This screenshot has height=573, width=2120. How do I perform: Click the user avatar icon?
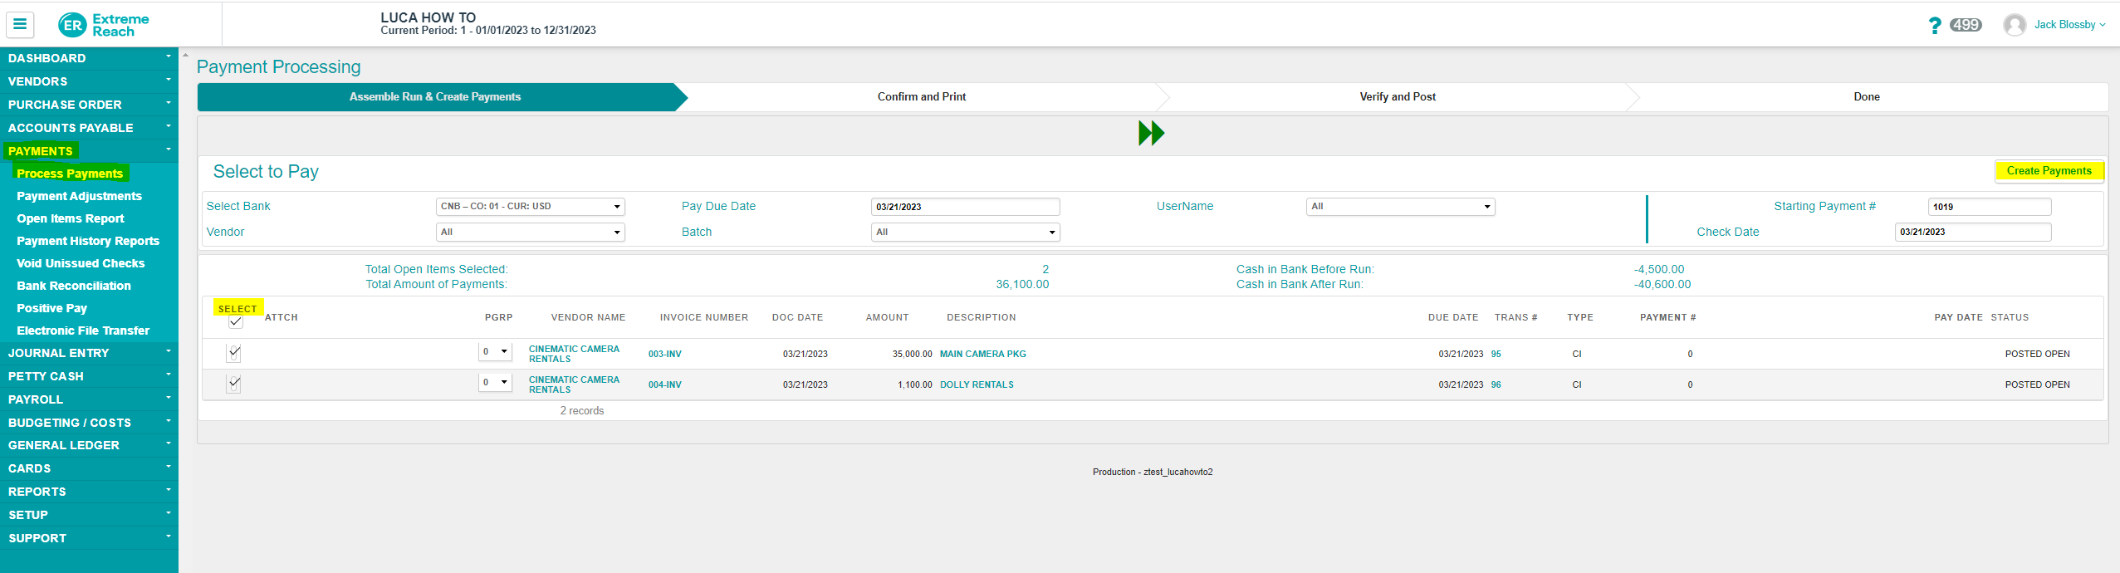2014,25
